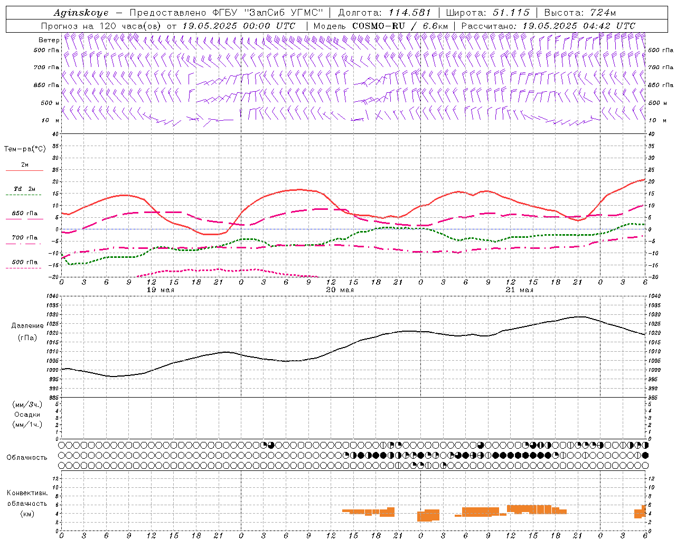
Task: Click the Облачность cloudiness row label
Action: (27, 457)
